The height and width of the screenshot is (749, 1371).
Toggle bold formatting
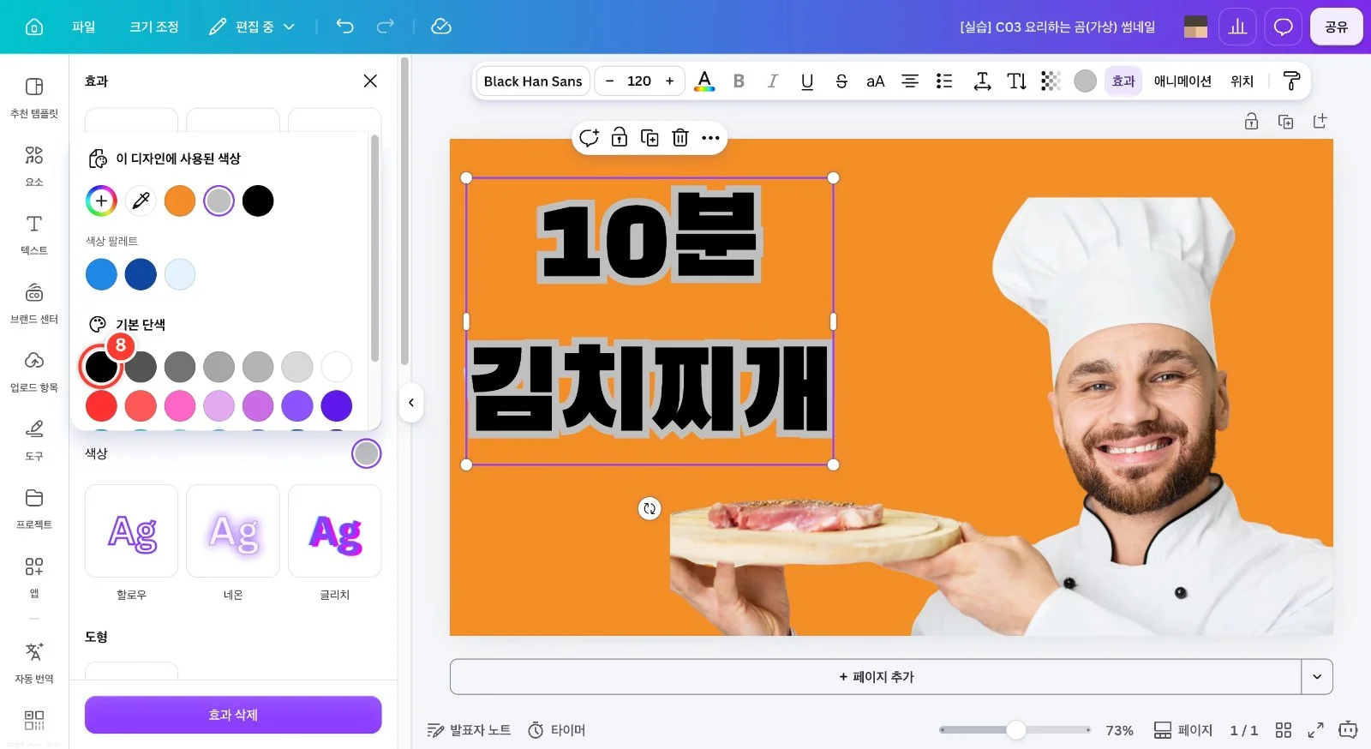click(739, 81)
